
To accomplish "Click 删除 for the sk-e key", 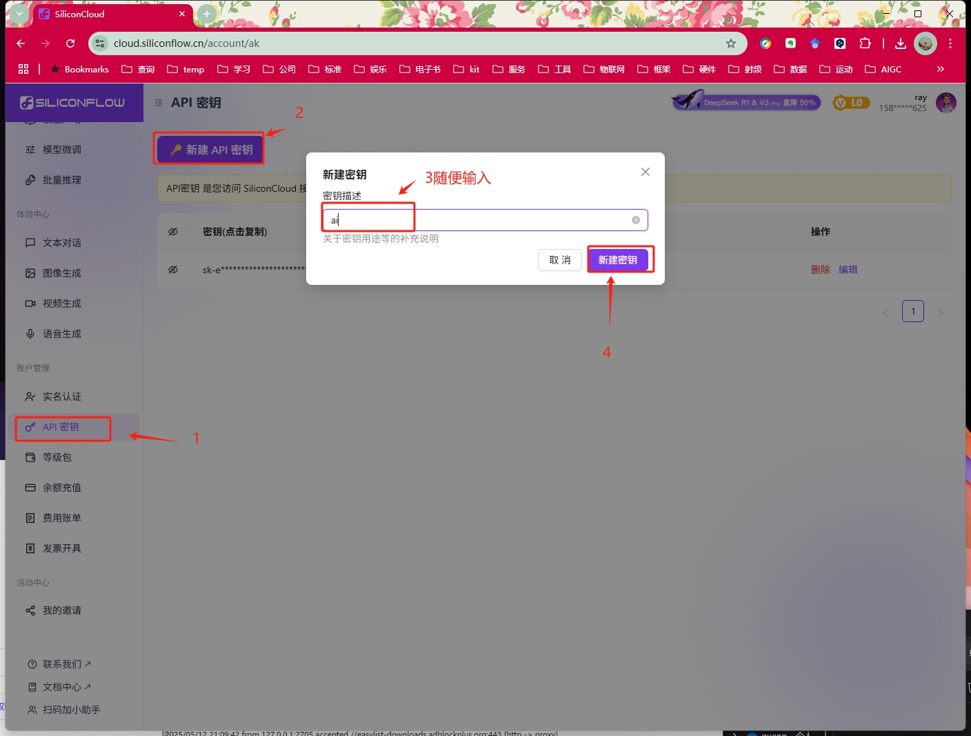I will click(x=821, y=270).
